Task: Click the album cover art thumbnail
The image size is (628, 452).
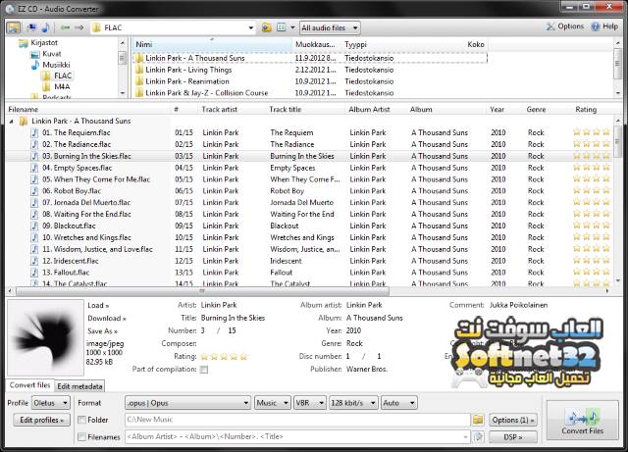Action: pyautogui.click(x=45, y=337)
